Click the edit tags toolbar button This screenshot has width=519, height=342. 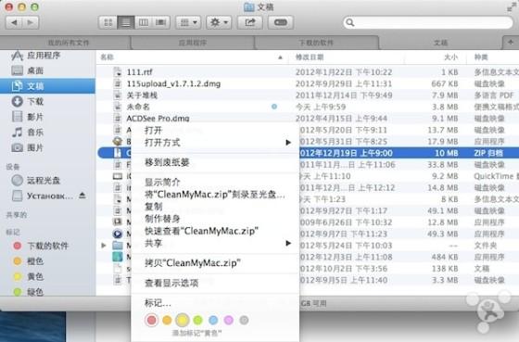280,22
